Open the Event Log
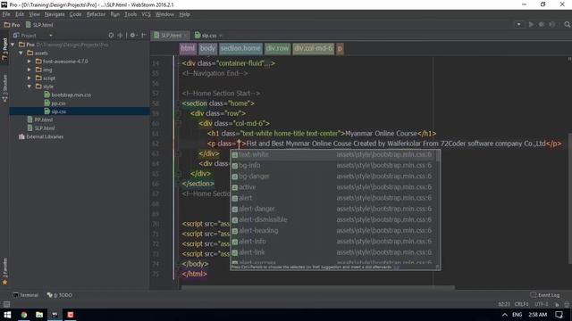Screen dimensions: 572x321 point(545,295)
